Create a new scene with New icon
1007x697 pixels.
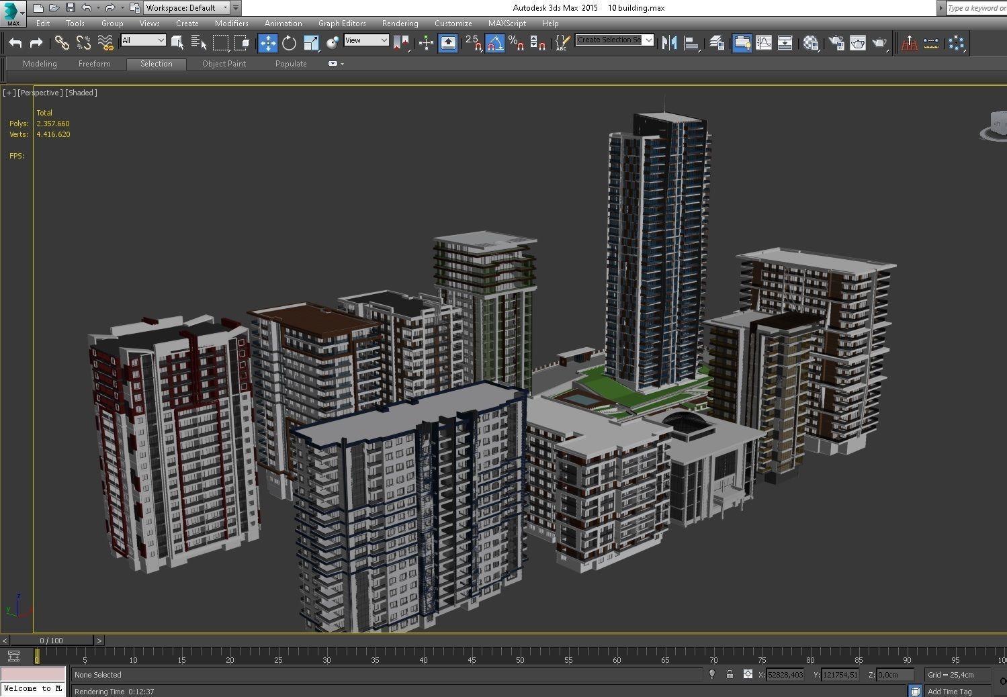(38, 8)
